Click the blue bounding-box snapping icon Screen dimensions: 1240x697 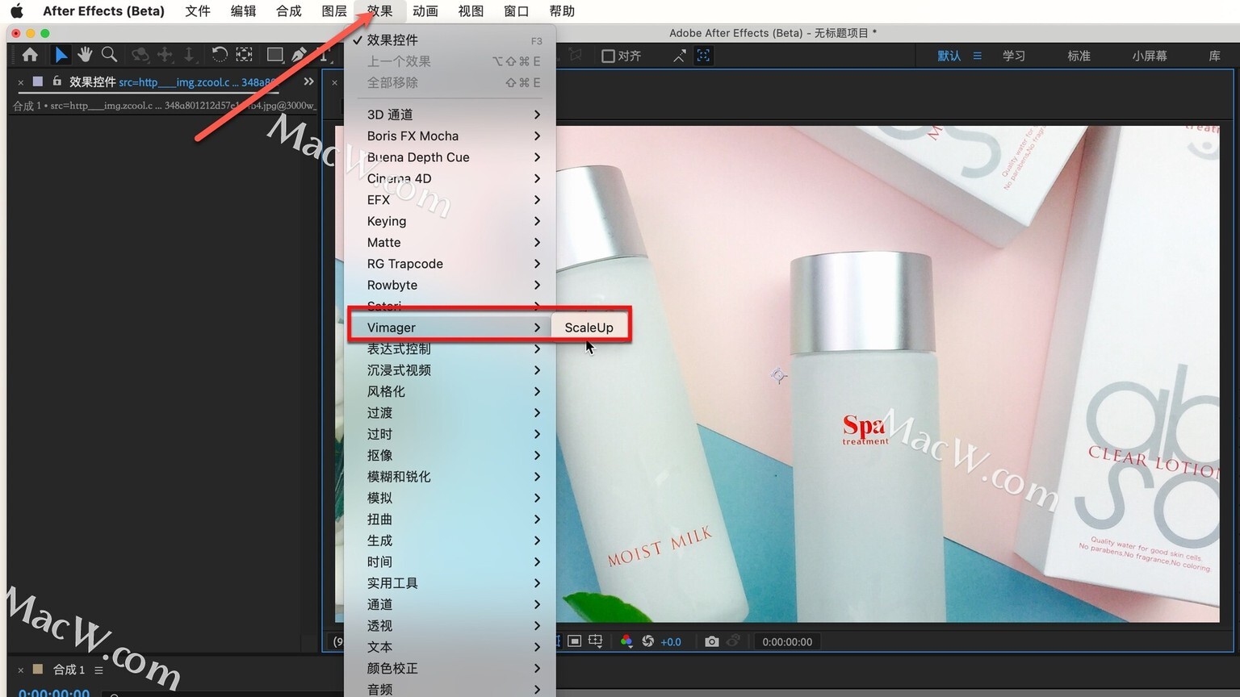(x=704, y=56)
